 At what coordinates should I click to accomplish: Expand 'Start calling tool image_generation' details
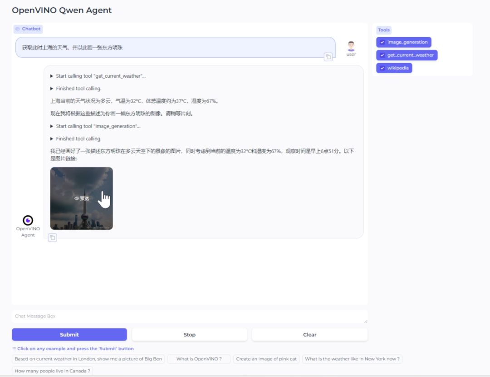pos(95,126)
